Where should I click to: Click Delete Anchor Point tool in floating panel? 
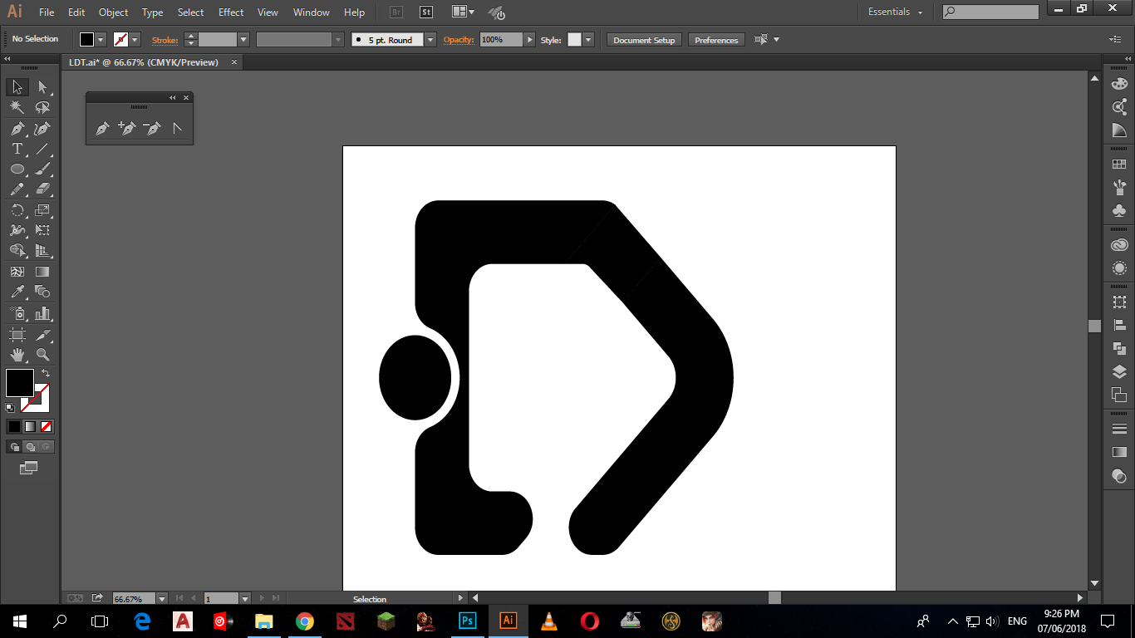pos(152,129)
